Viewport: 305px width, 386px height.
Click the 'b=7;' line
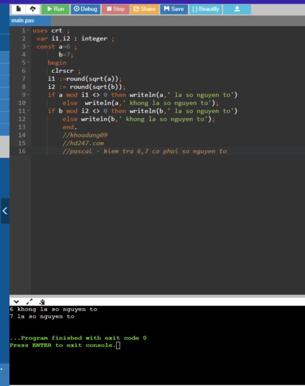(x=66, y=55)
